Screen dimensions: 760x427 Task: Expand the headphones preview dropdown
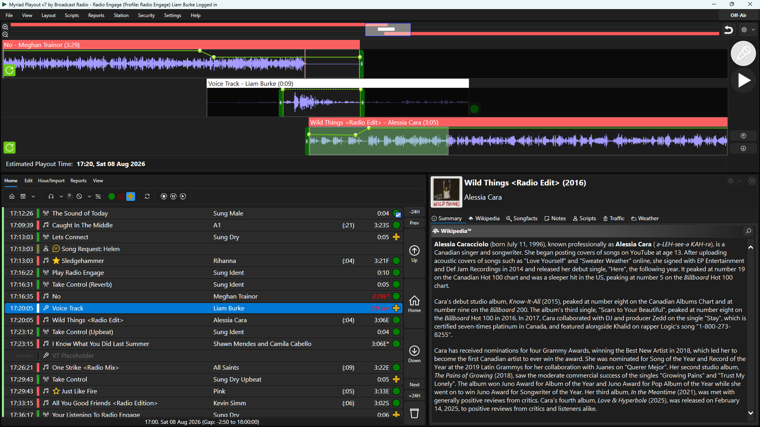pos(61,196)
